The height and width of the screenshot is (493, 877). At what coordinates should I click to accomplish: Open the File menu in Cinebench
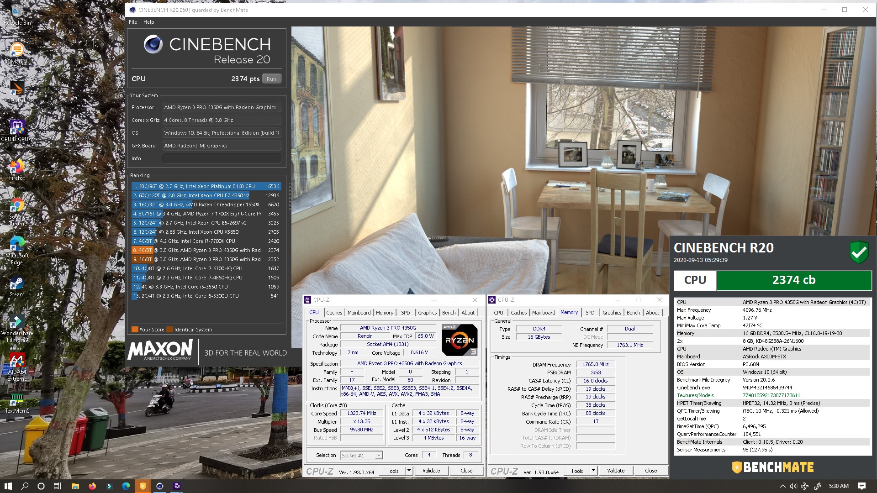tap(133, 22)
